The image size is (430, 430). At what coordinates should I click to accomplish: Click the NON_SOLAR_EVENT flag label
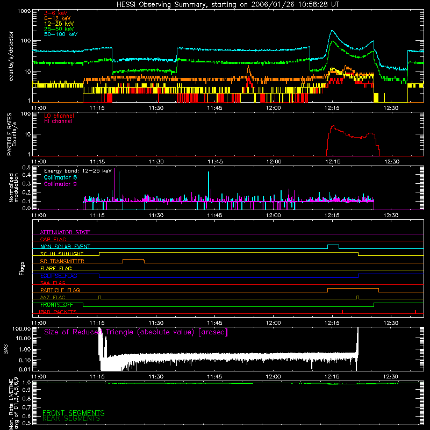(x=65, y=247)
